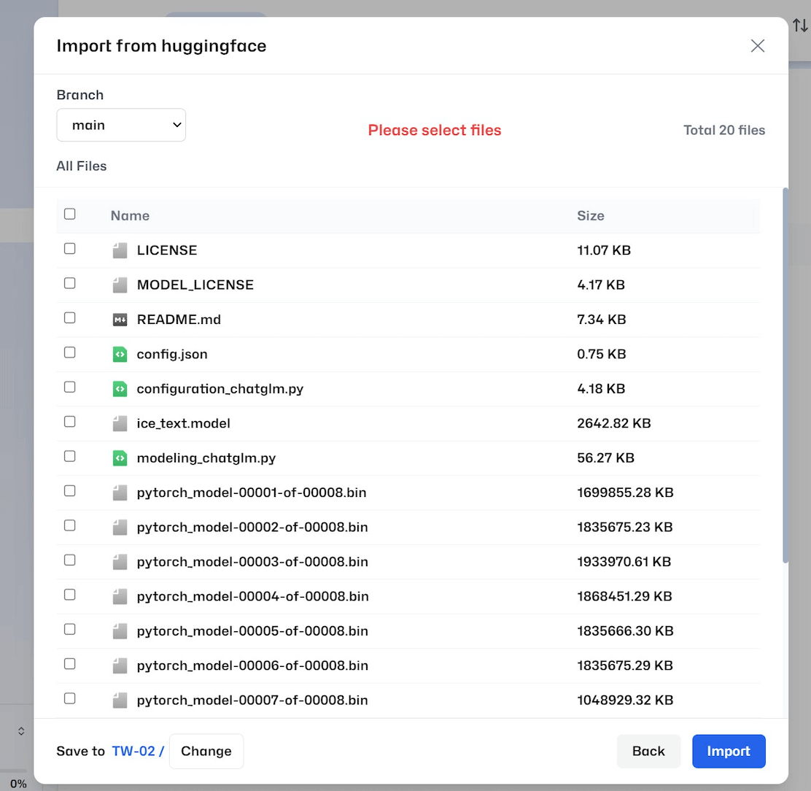The width and height of the screenshot is (811, 791).
Task: Click the README.md markdown icon
Action: point(120,320)
